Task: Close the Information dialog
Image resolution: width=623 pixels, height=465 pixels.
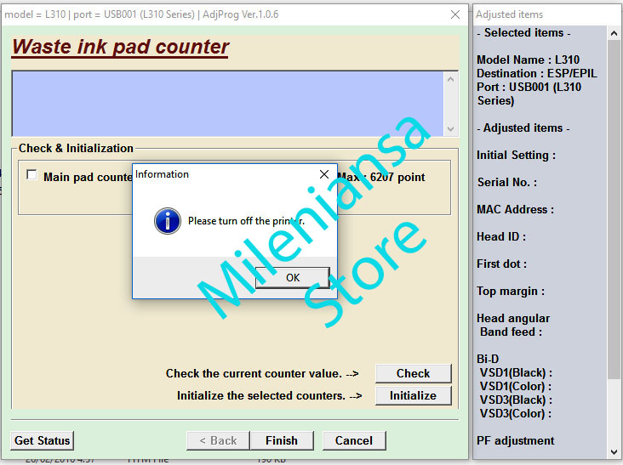Action: (x=324, y=174)
